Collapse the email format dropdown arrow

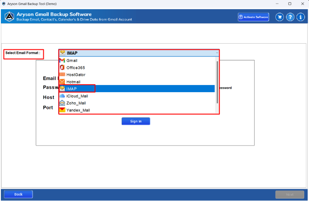(217, 53)
